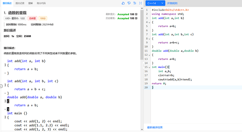Open the 评测规则 link
Viewport: 242px width, 132px height.
coord(172,3)
